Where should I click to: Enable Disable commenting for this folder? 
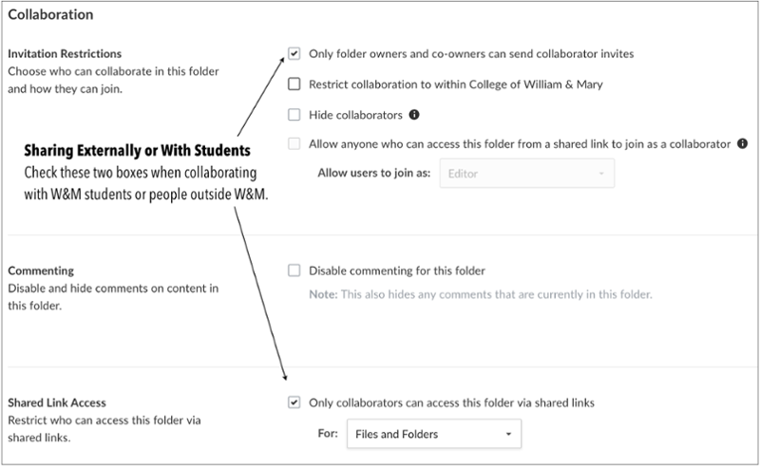click(x=294, y=271)
